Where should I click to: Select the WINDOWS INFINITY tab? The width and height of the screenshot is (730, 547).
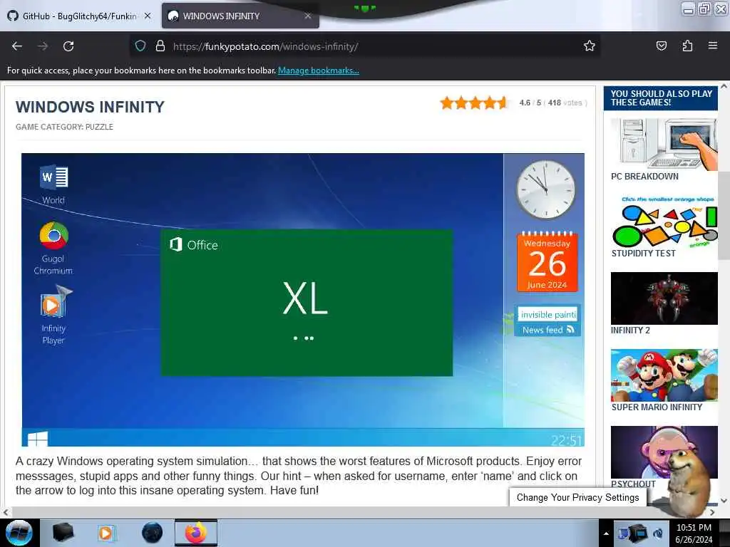[x=240, y=16]
